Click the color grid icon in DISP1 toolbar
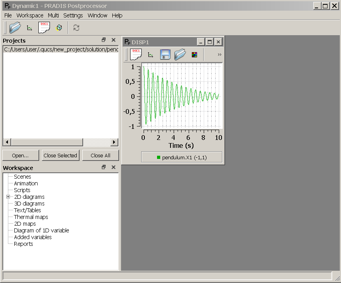This screenshot has height=283, width=341. [194, 55]
